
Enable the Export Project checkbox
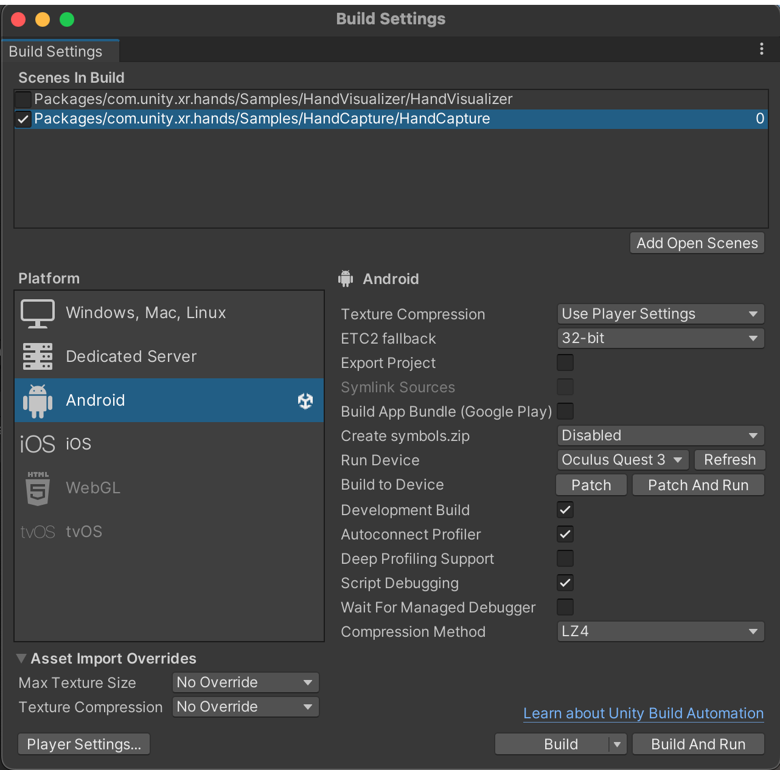click(x=565, y=362)
